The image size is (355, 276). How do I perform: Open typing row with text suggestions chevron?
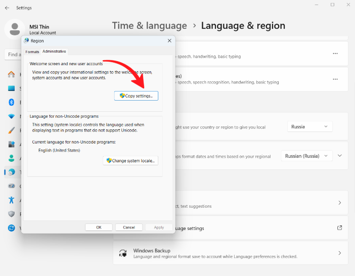point(340,203)
